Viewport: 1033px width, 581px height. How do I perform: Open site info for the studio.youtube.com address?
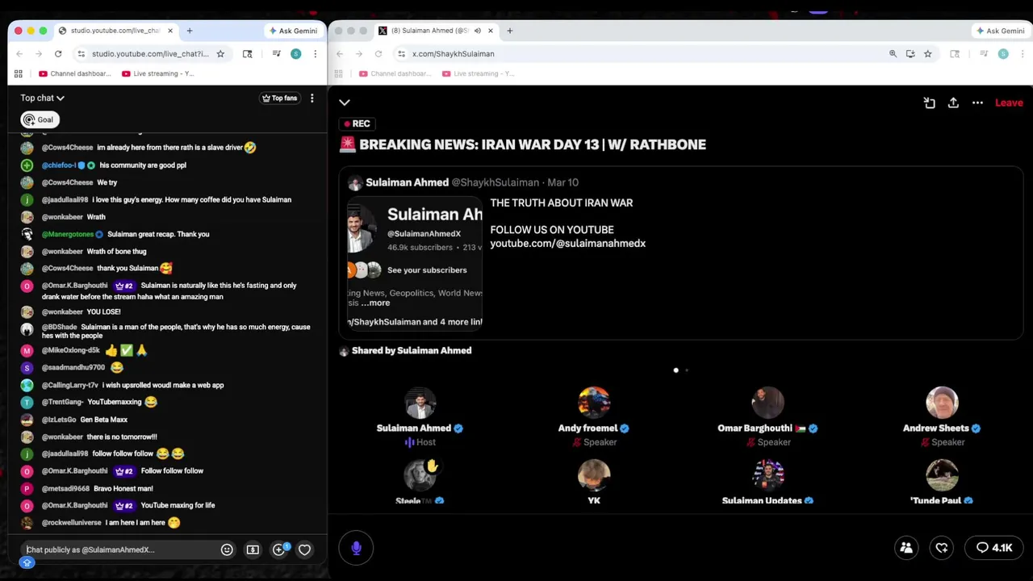pyautogui.click(x=81, y=54)
